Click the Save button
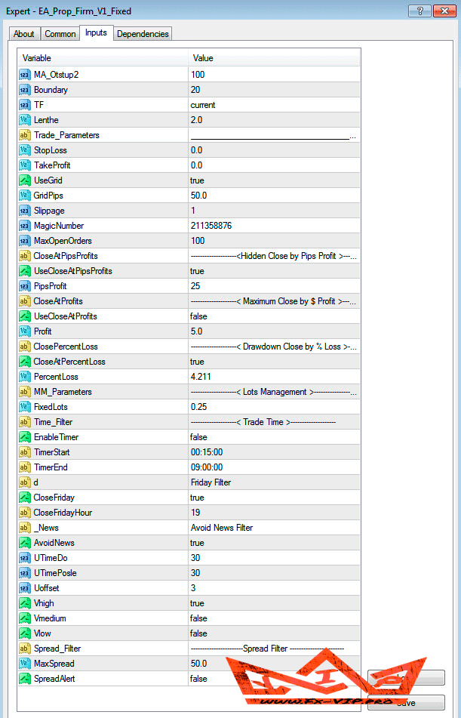The width and height of the screenshot is (461, 718). pyautogui.click(x=406, y=702)
